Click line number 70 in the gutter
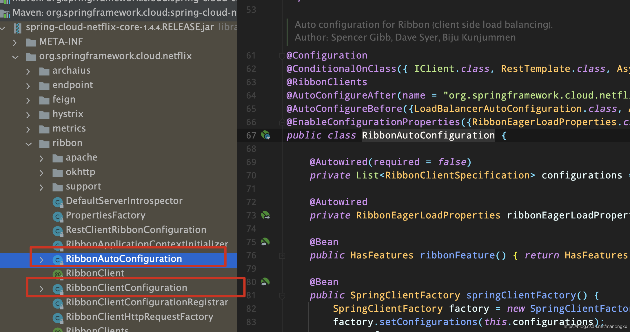This screenshot has width=630, height=332. coord(251,176)
